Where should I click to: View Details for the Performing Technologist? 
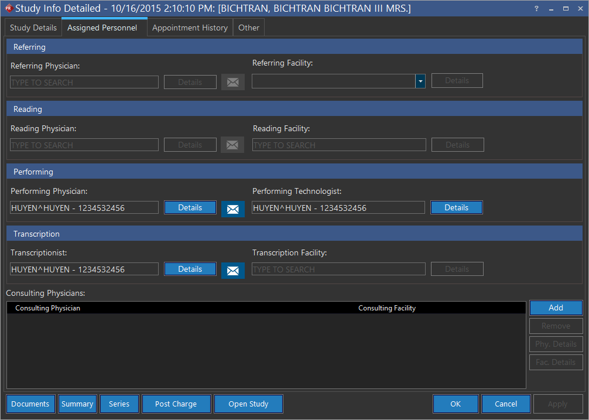[456, 207]
